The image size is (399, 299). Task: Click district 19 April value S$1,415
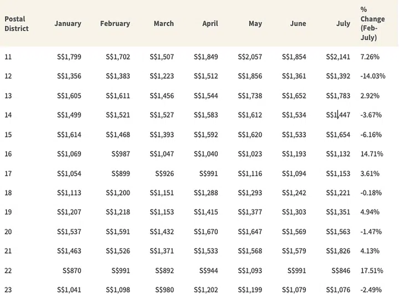coord(206,213)
